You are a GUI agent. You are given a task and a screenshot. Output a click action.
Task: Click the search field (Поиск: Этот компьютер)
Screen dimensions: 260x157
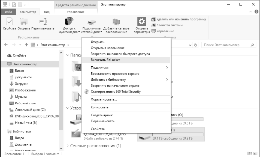[x=225, y=45]
